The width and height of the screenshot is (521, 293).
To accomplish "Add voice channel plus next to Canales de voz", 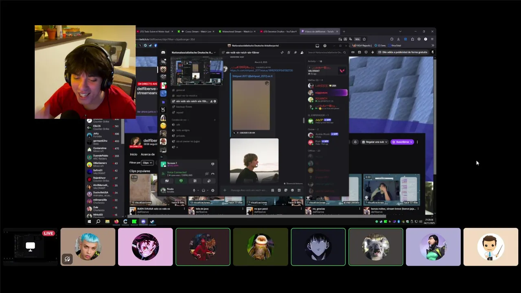I will point(215,120).
